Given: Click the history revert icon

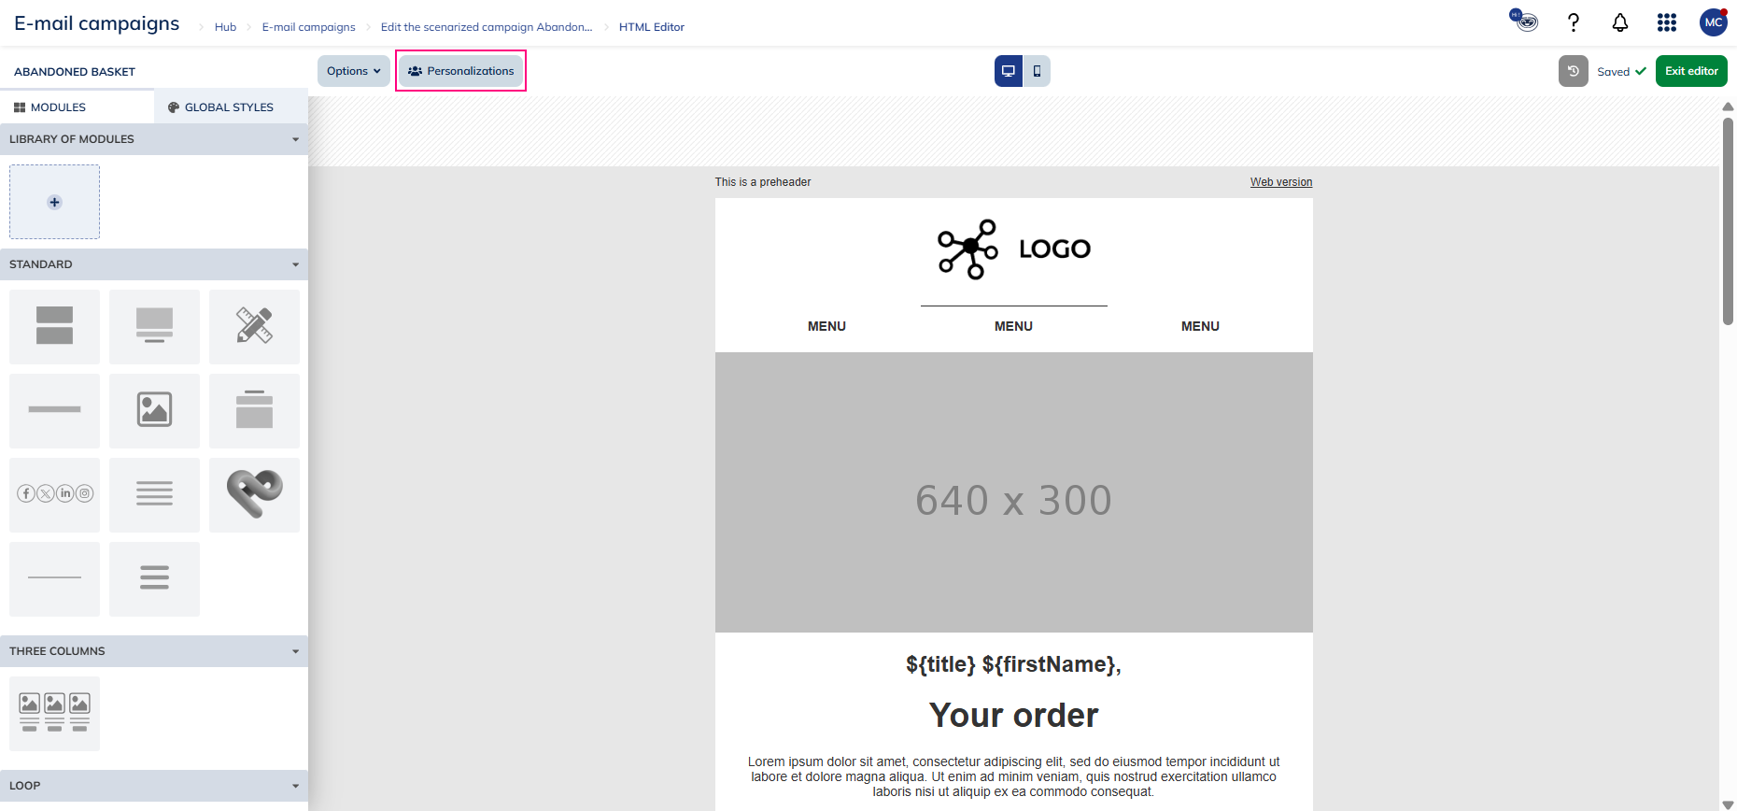Looking at the screenshot, I should coord(1573,71).
